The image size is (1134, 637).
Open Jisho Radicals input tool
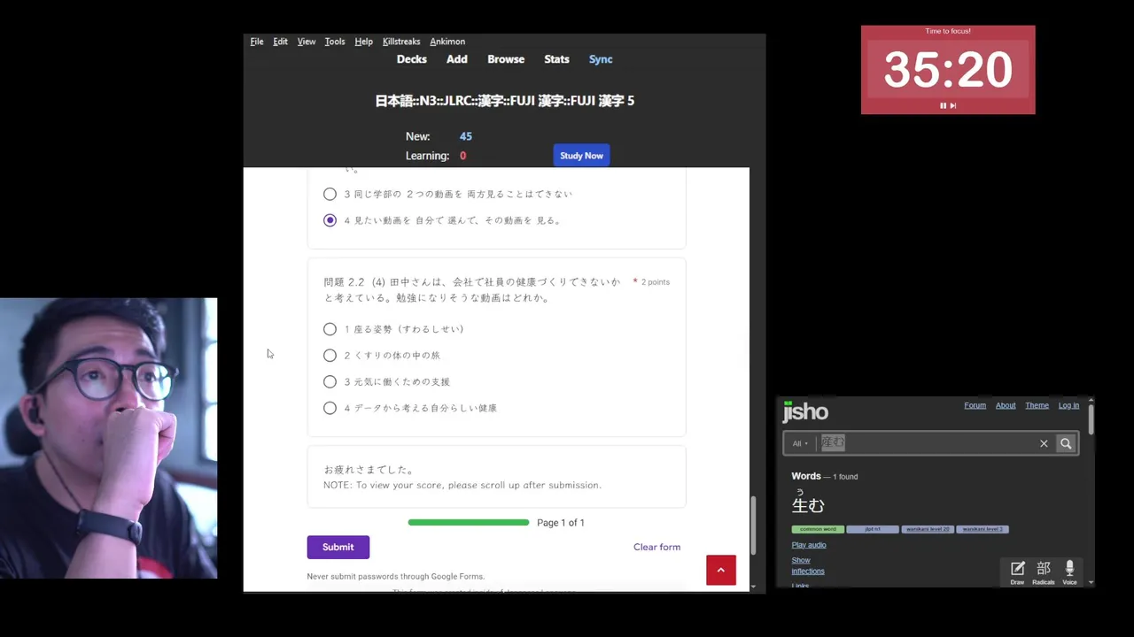tap(1044, 572)
